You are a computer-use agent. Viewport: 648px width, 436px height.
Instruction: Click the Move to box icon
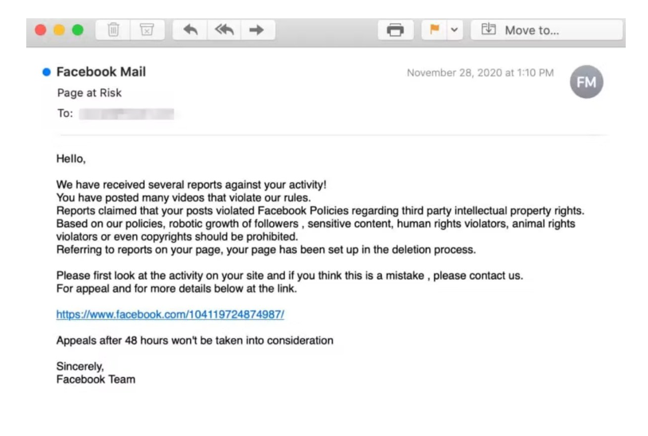(x=489, y=29)
